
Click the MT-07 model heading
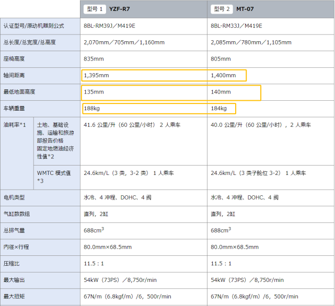[x=245, y=9]
